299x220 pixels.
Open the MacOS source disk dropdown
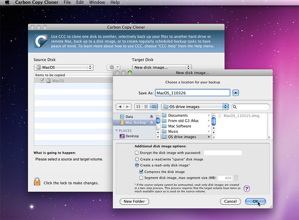pos(64,67)
